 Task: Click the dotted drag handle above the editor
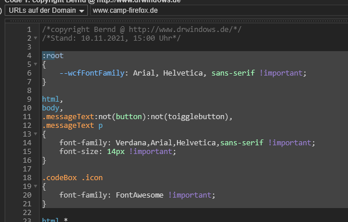pyautogui.click(x=176, y=21)
